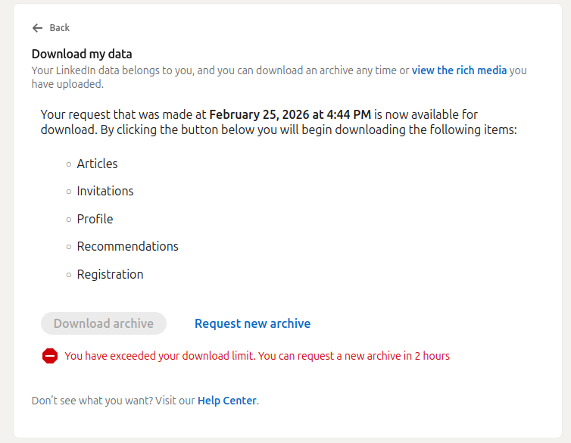Click the February 25, 2026 request date text
This screenshot has width=571, height=443.
pos(290,114)
